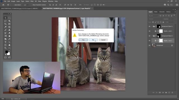The width and height of the screenshot is (179, 100).
Task: Hide the Background Object 1 group
Action: pyautogui.click(x=150, y=26)
